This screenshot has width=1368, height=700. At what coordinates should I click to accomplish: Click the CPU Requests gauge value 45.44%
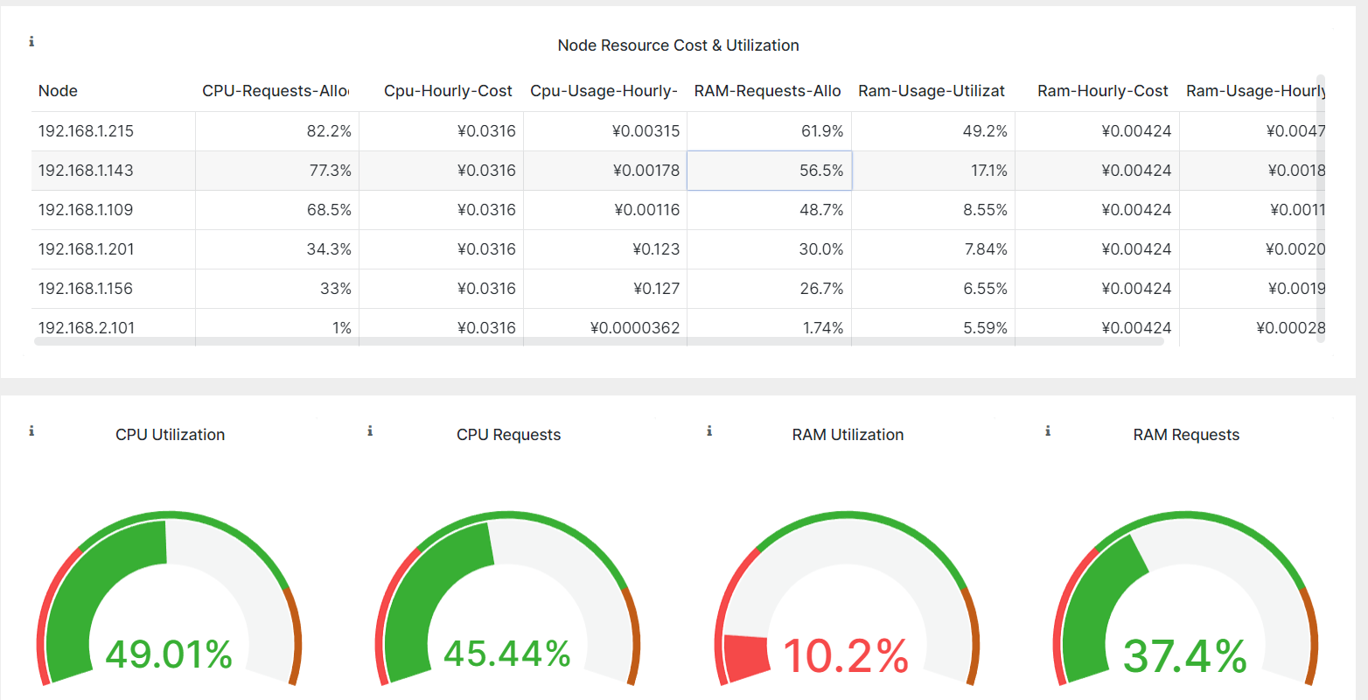pos(507,654)
